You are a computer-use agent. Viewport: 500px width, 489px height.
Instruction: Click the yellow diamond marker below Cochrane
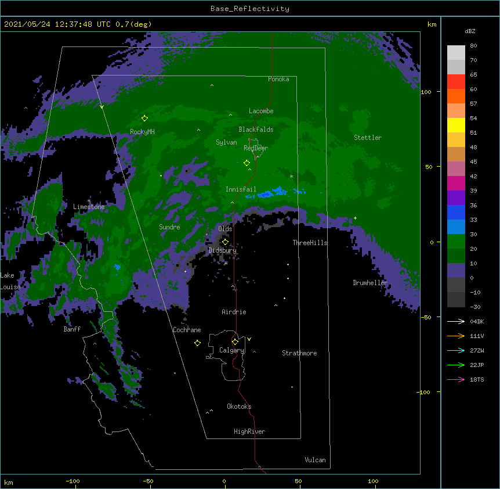197,343
